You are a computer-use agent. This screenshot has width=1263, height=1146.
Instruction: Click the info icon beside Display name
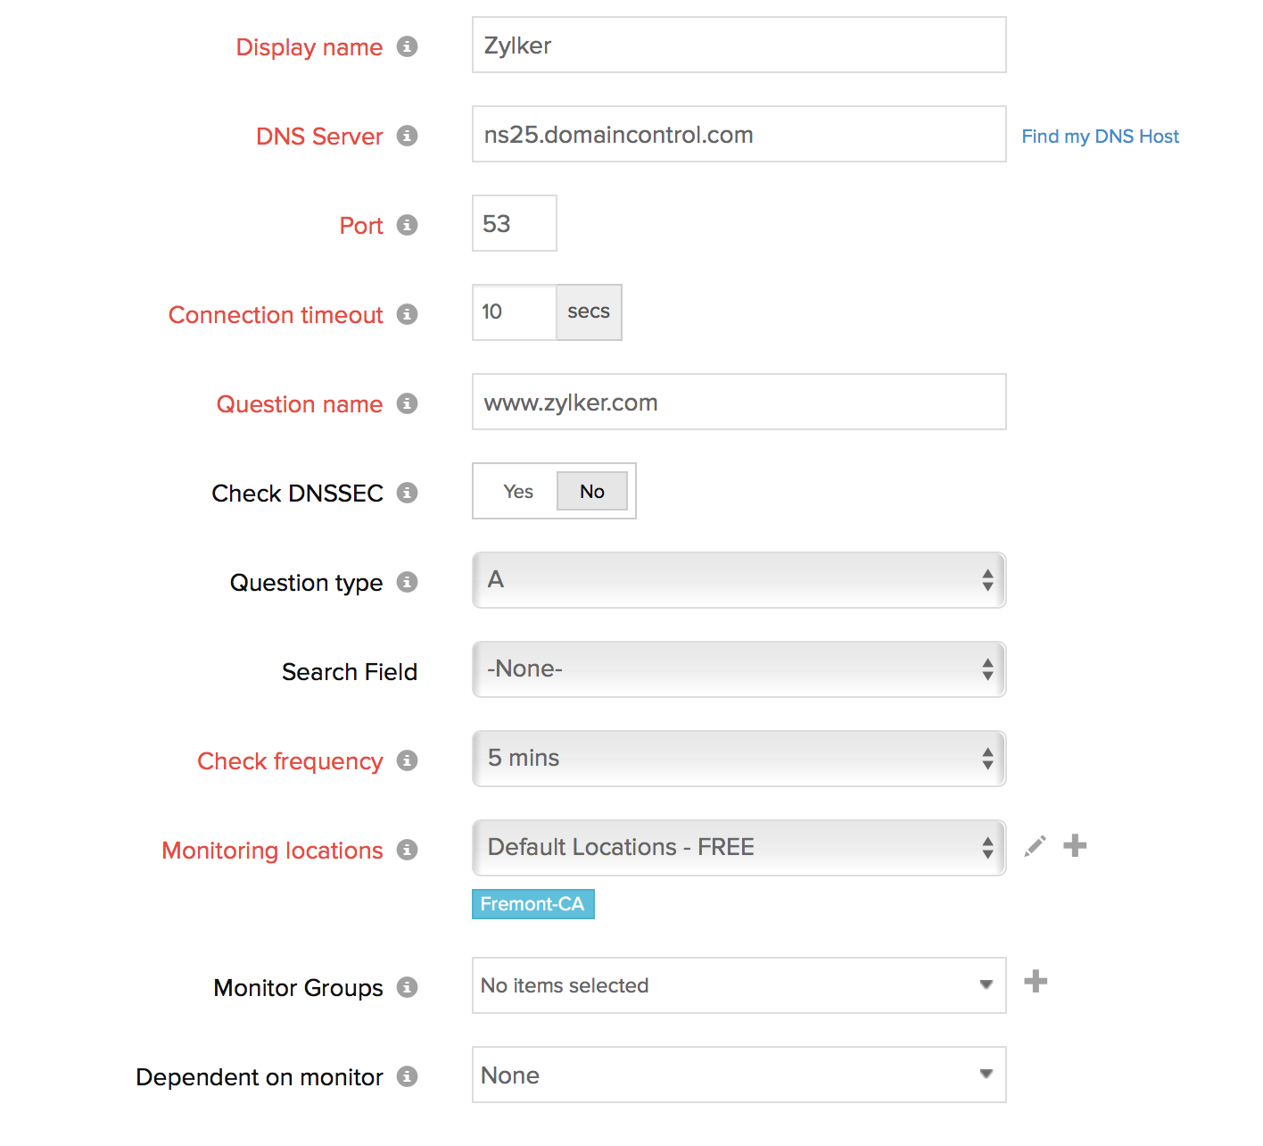click(x=407, y=46)
